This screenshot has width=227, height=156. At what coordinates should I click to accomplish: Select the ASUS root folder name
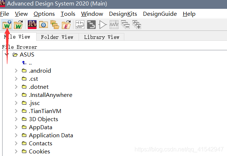coord(27,55)
